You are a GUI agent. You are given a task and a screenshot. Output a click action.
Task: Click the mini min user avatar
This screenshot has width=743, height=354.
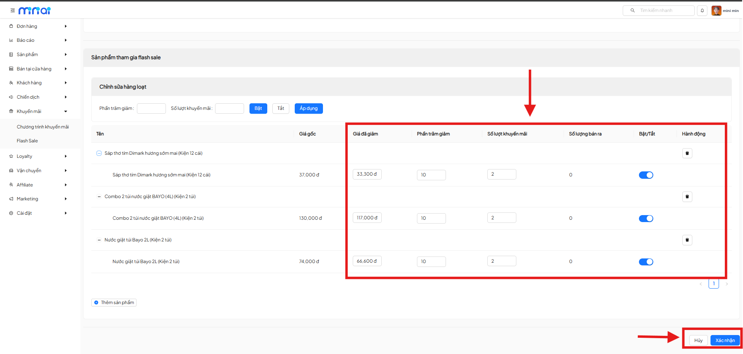(x=716, y=10)
